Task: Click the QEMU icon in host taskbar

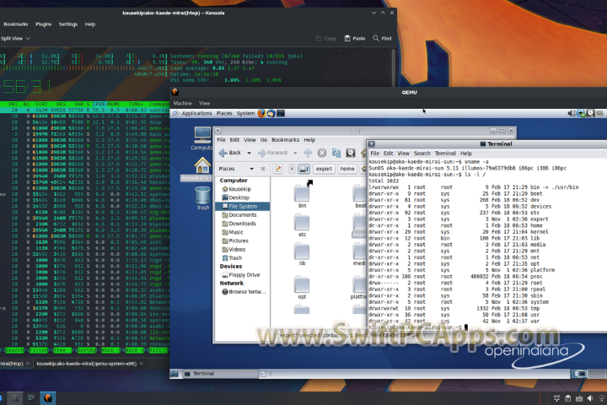Action: coord(47,398)
